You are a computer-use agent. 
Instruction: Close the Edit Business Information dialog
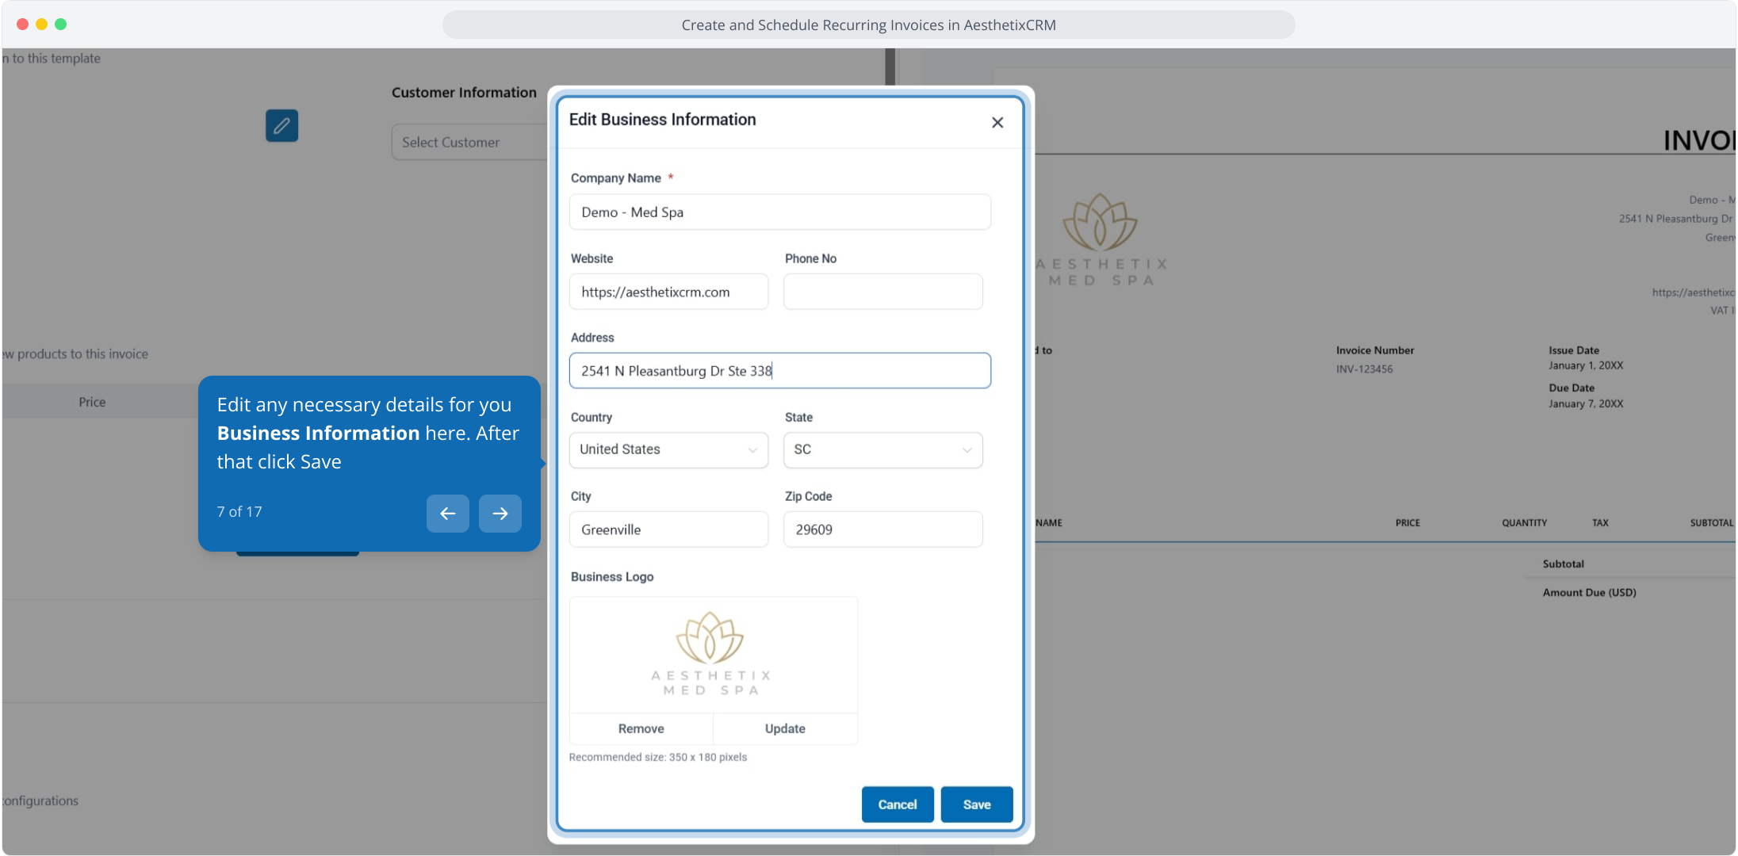coord(997,122)
